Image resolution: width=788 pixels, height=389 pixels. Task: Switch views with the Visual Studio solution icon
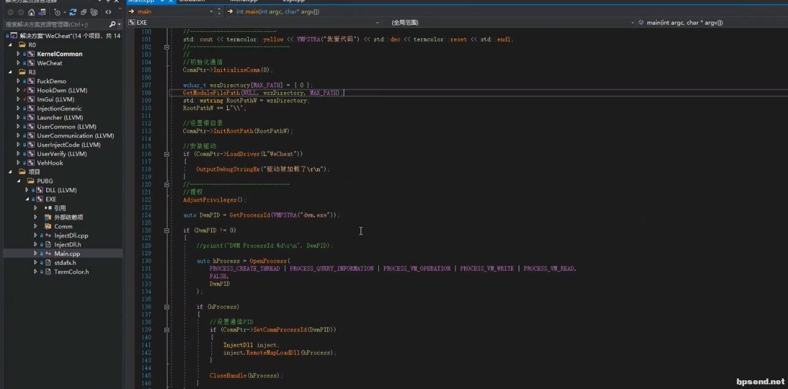42,12
